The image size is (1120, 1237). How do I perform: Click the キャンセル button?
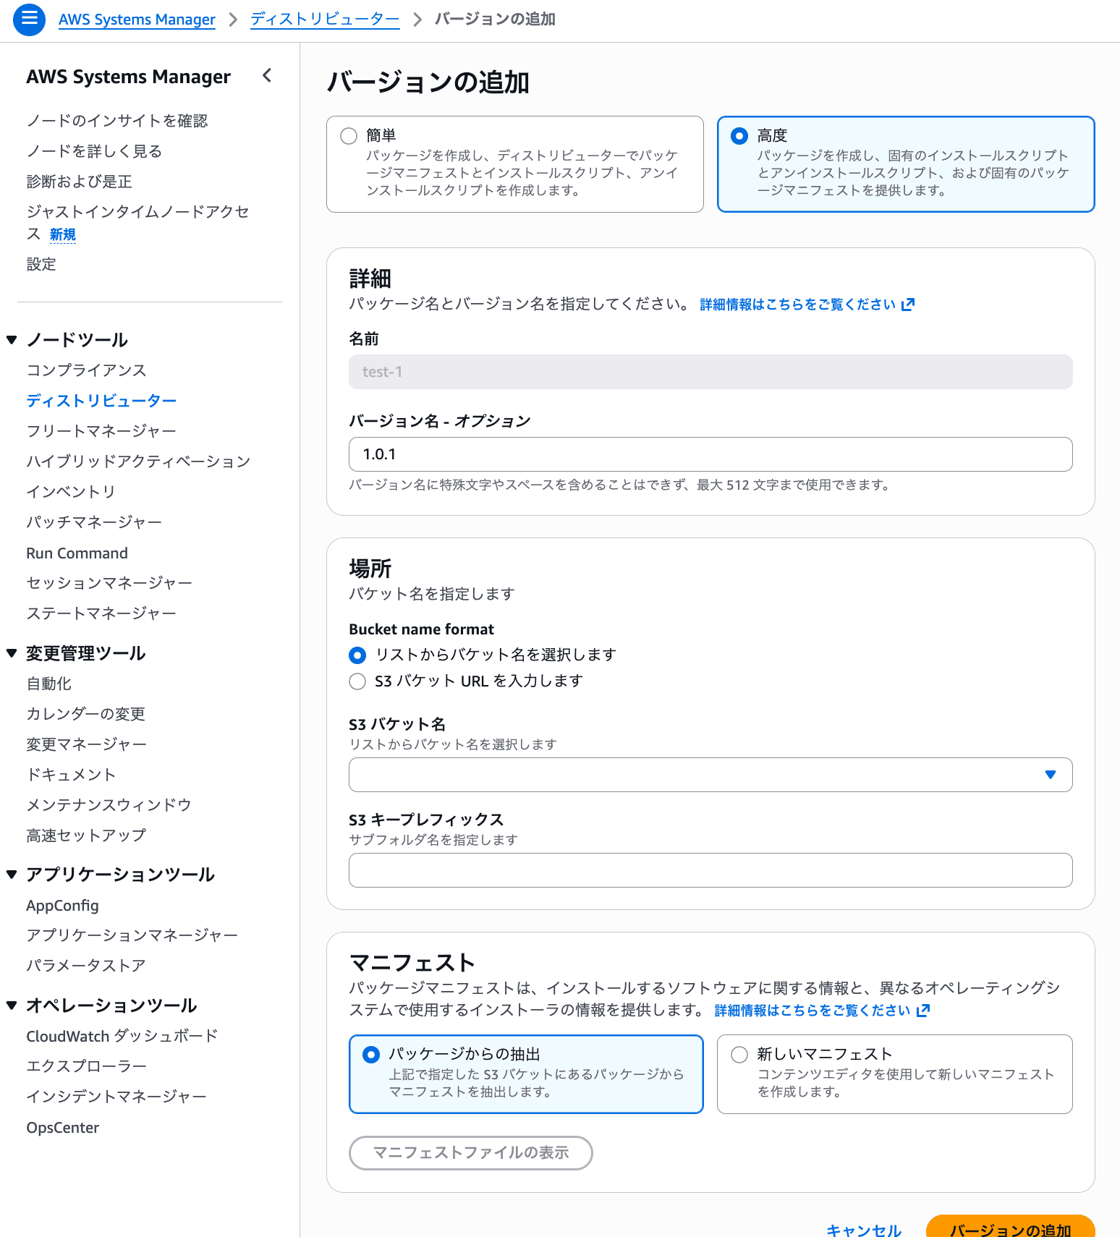pyautogui.click(x=864, y=1230)
